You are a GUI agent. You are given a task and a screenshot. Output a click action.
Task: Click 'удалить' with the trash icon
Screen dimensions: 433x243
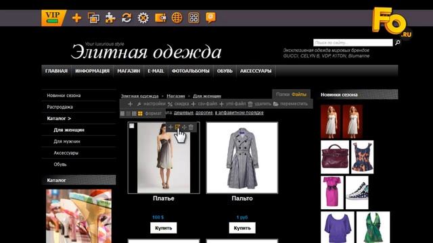259,104
